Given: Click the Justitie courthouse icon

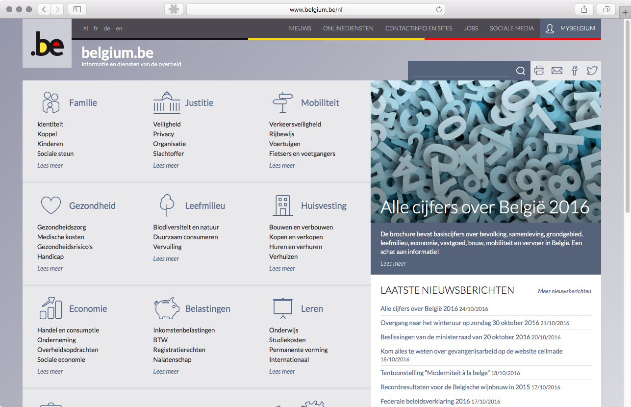Looking at the screenshot, I should [x=167, y=102].
